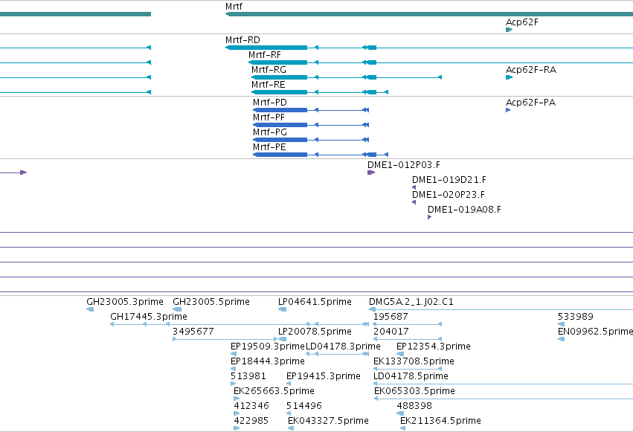This screenshot has height=432, width=633.
Task: Select the DME1-019A08.F feature
Action: (x=464, y=210)
